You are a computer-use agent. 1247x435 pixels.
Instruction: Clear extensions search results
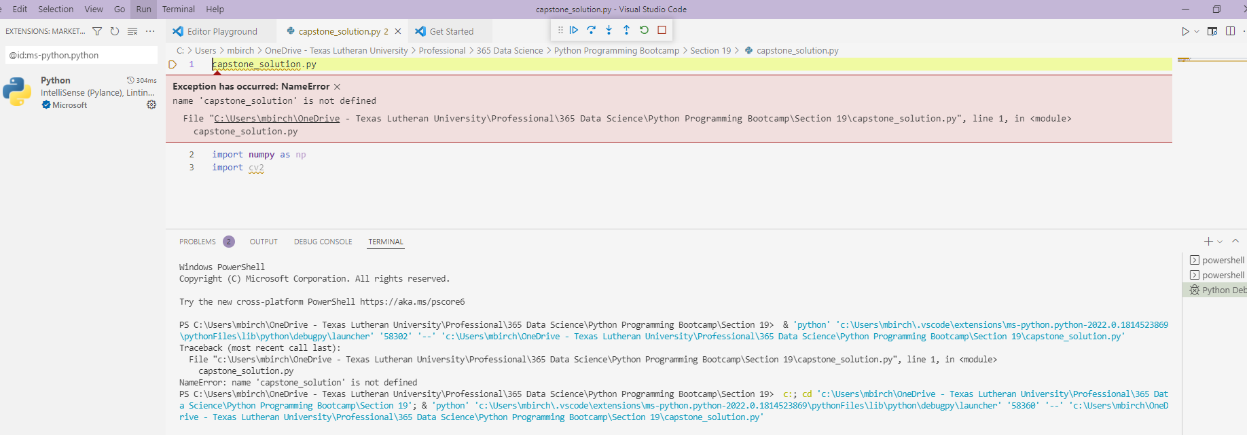click(x=132, y=31)
